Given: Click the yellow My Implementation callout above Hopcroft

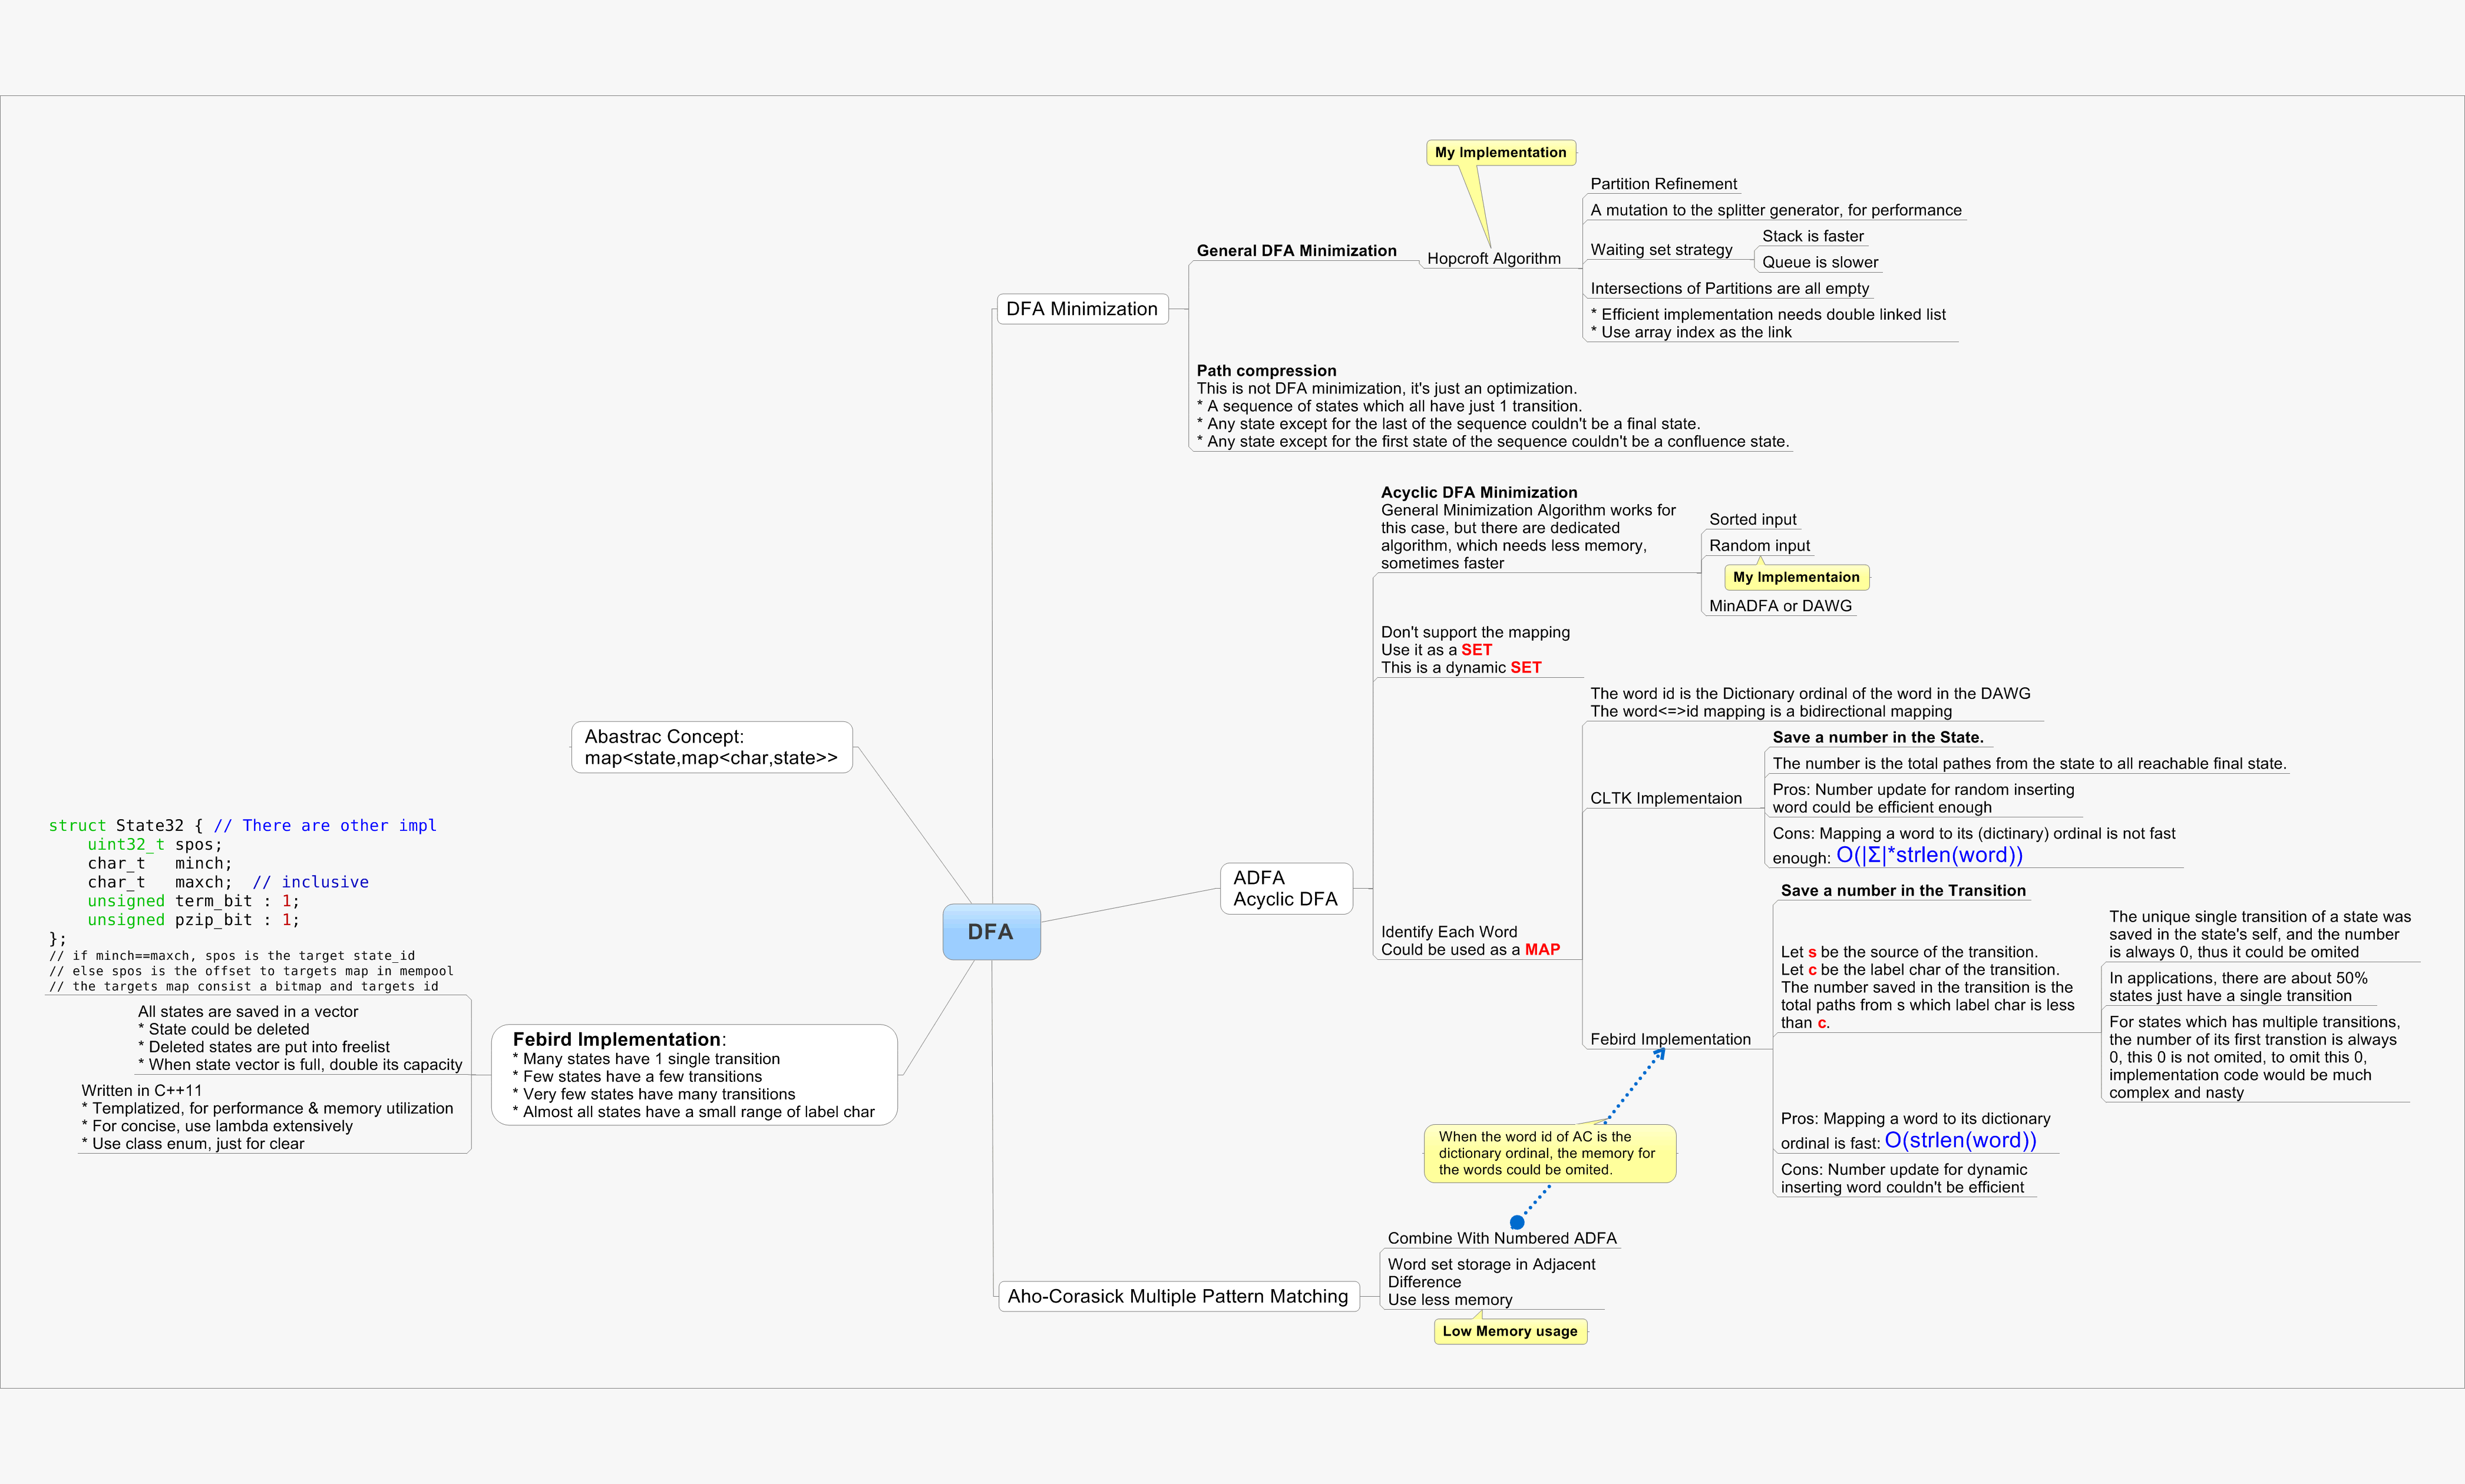Looking at the screenshot, I should (x=1499, y=152).
